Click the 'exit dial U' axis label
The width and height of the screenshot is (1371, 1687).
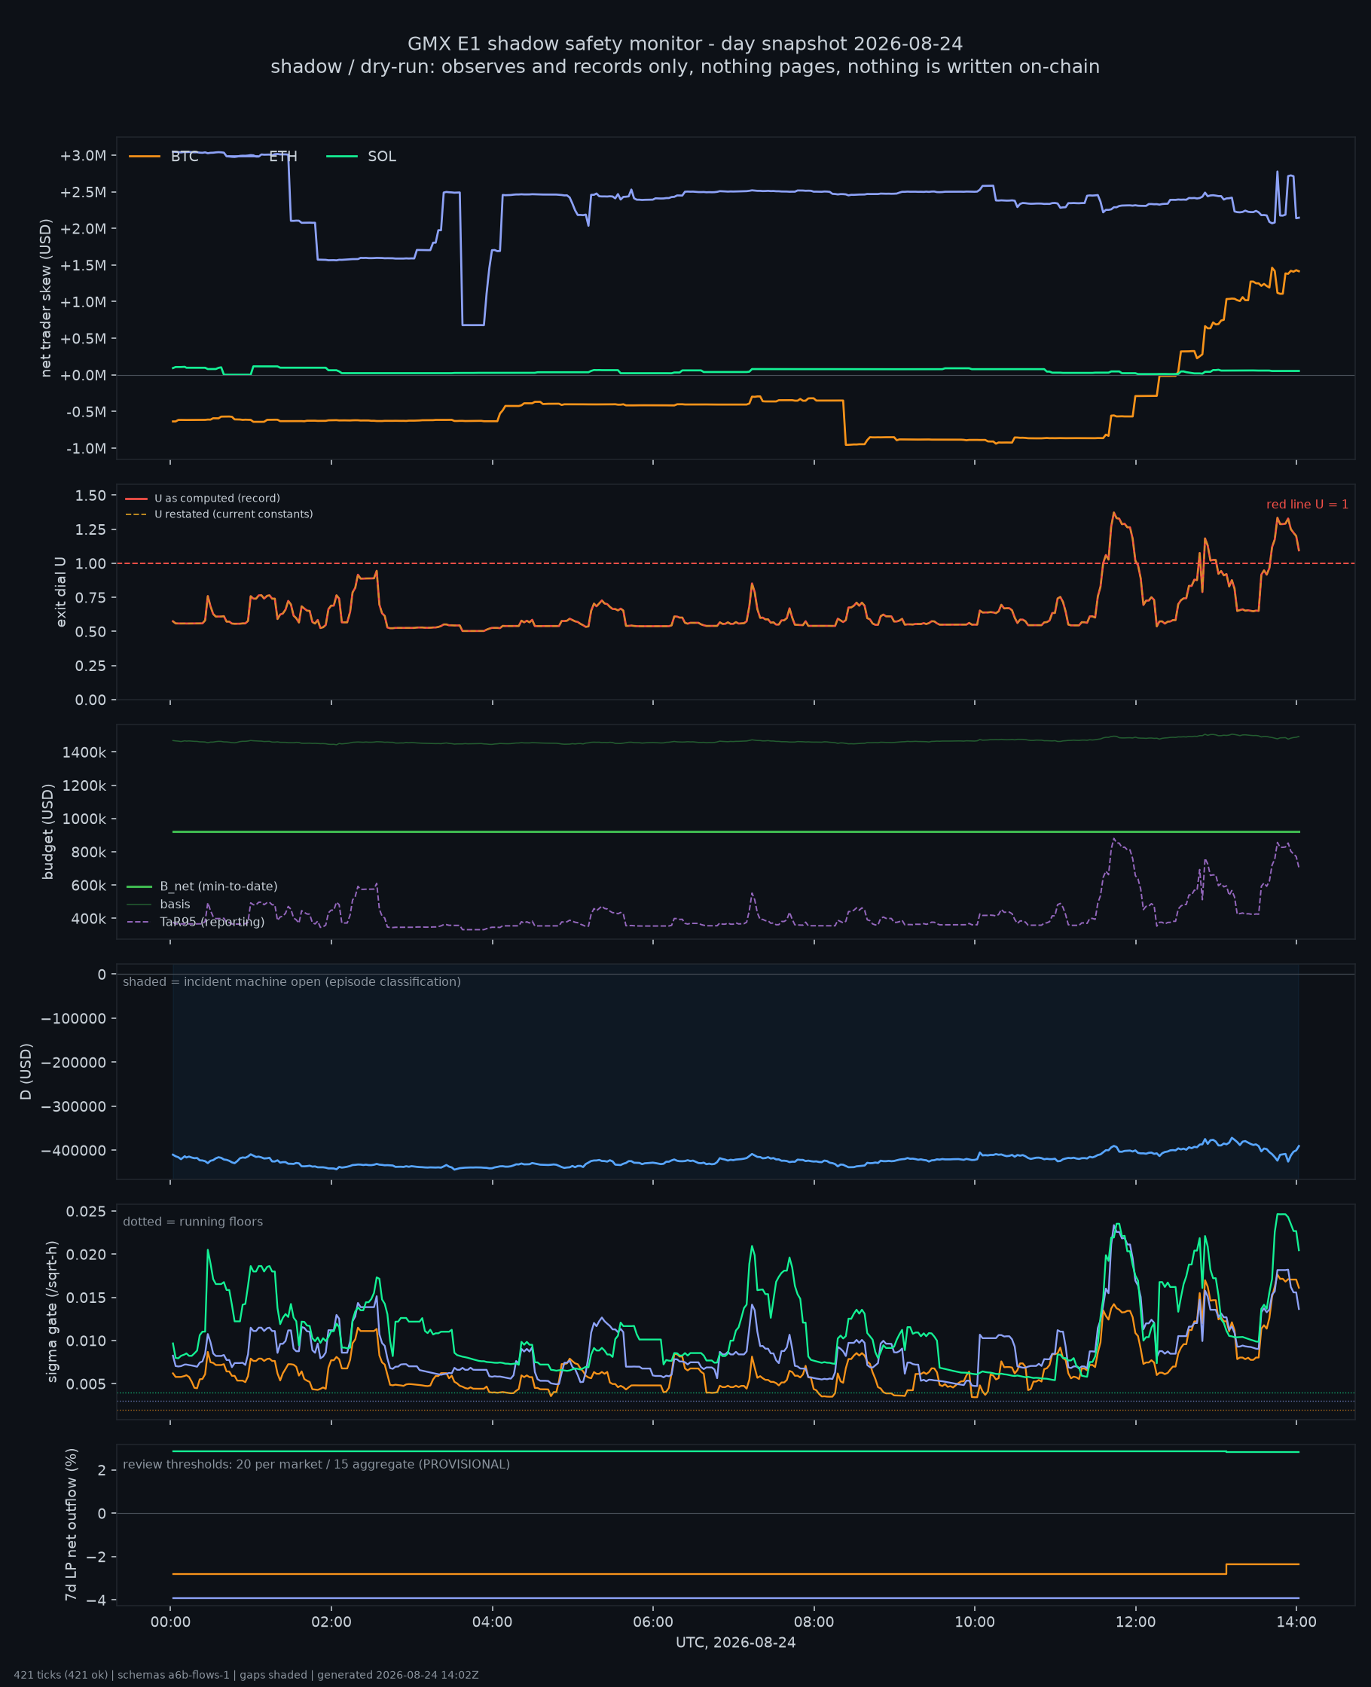tap(61, 592)
